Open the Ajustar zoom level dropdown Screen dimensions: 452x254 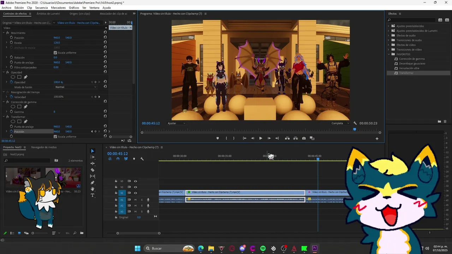pos(177,123)
